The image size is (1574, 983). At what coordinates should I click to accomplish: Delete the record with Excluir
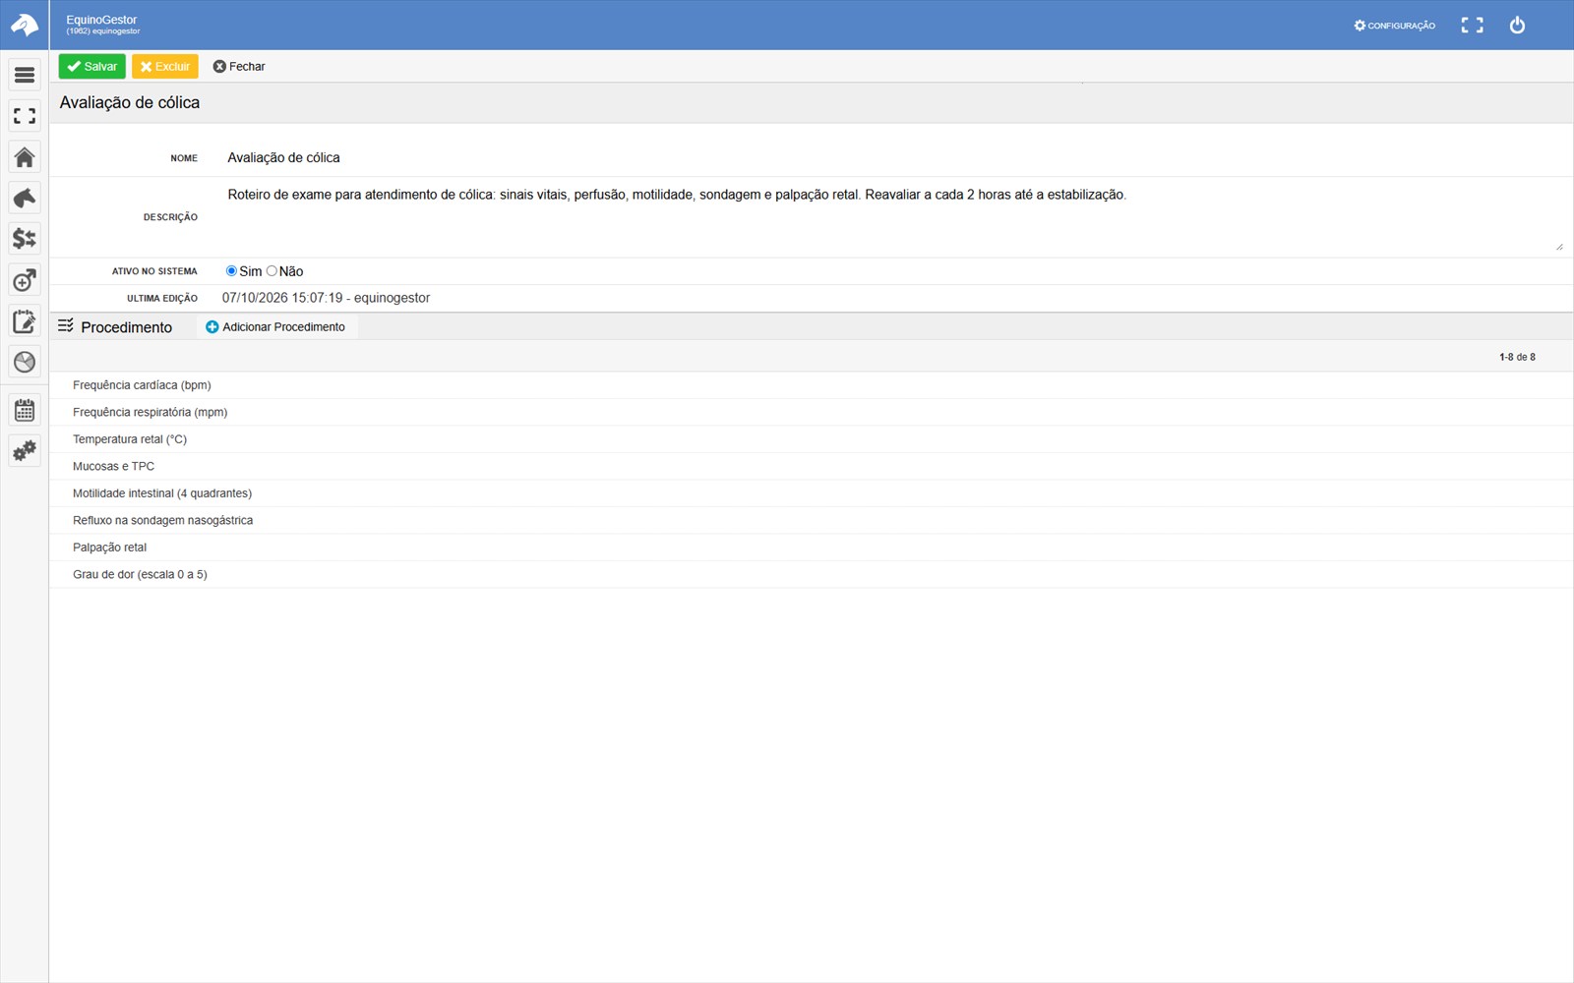pos(165,66)
